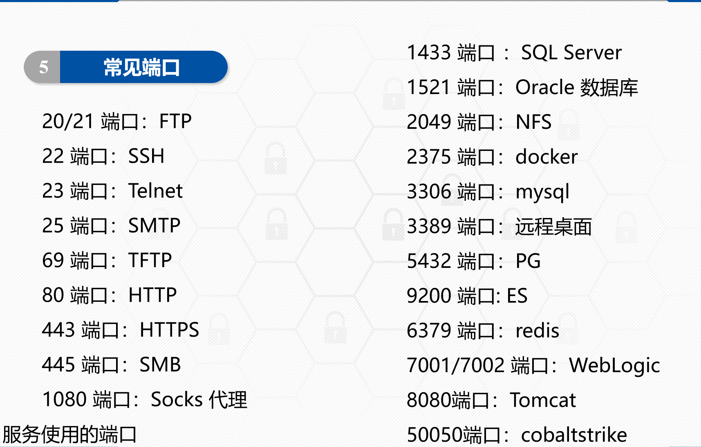Click the blue 常见端口 title banner

(x=142, y=67)
